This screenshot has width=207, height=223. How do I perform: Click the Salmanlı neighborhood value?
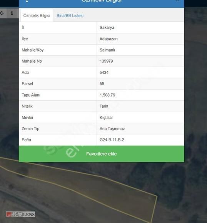107,50
